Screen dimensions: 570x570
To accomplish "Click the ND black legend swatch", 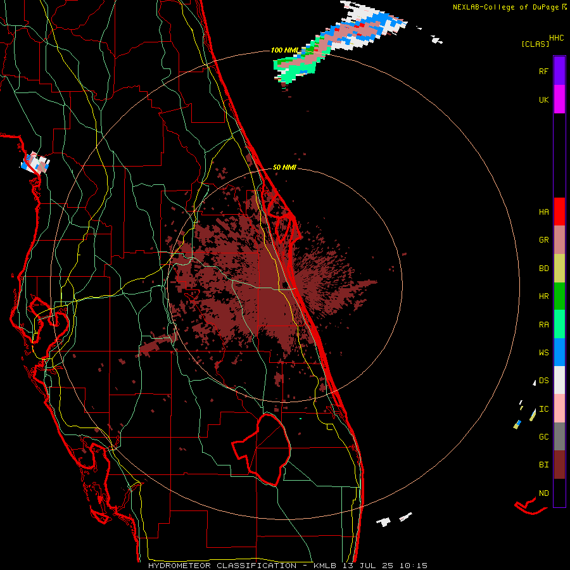I will tap(559, 493).
